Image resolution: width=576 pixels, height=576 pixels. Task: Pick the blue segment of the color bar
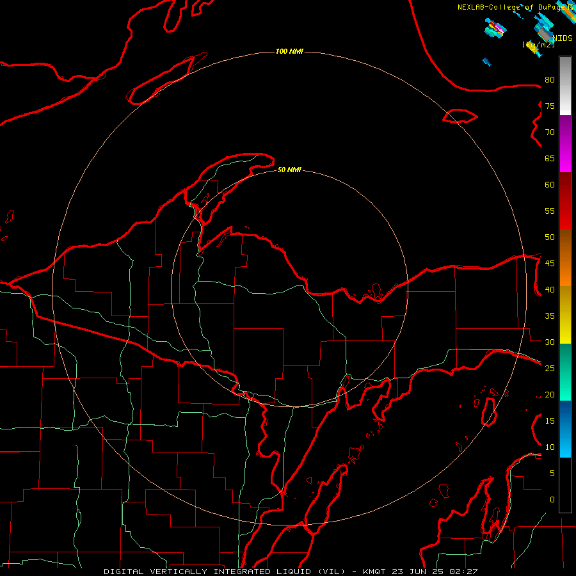pos(565,429)
